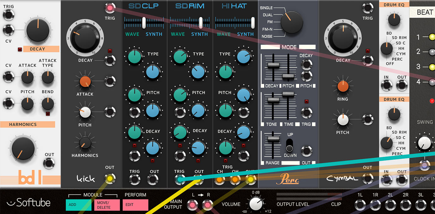
Task: Switch to perform EDIT mode
Action: click(x=135, y=205)
